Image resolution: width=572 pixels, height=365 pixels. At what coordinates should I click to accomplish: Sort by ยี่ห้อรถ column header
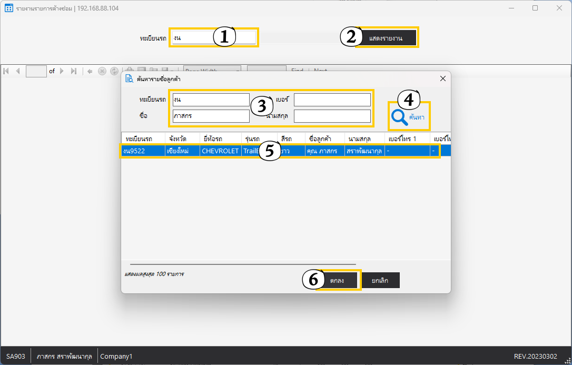[x=220, y=139]
